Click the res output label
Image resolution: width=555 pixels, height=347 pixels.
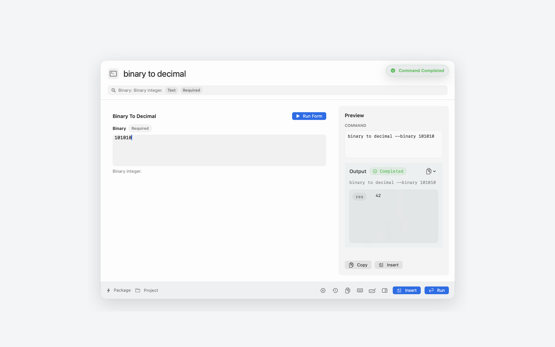click(360, 197)
